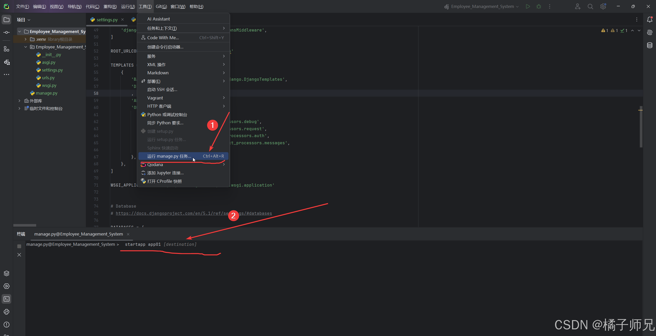Switch to the settings.py editor tab
Viewport: 656px width, 336px height.
pyautogui.click(x=107, y=20)
